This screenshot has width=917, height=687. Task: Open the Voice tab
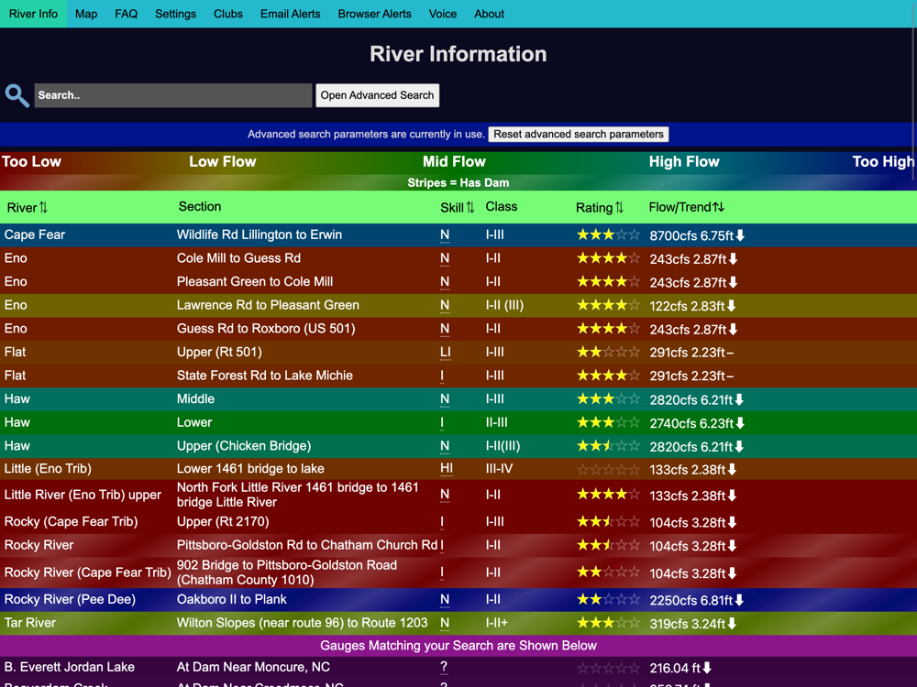[443, 14]
